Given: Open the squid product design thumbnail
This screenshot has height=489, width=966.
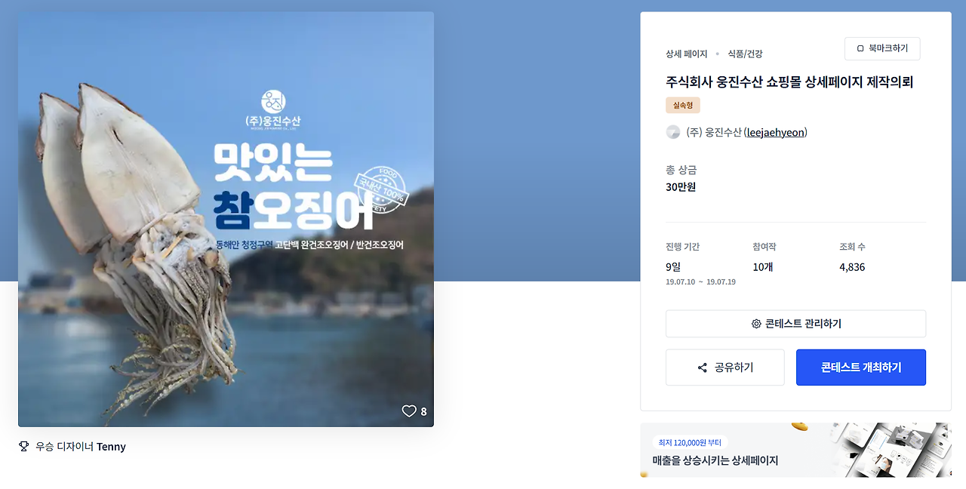Looking at the screenshot, I should (226, 220).
